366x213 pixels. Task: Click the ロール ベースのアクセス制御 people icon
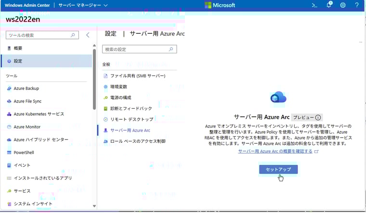pos(105,141)
